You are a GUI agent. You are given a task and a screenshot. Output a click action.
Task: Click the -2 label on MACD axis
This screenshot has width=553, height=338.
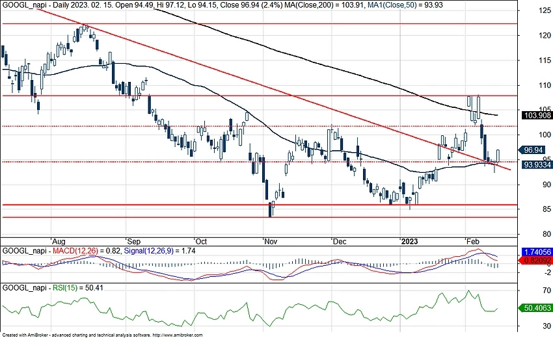point(548,272)
